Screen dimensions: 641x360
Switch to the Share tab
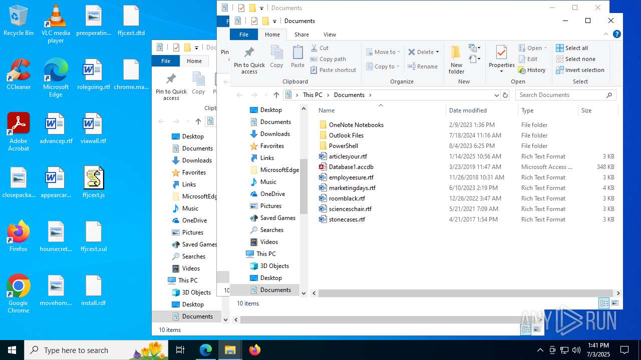[x=301, y=34]
